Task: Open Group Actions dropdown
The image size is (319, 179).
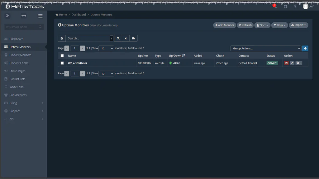Action: [x=266, y=48]
